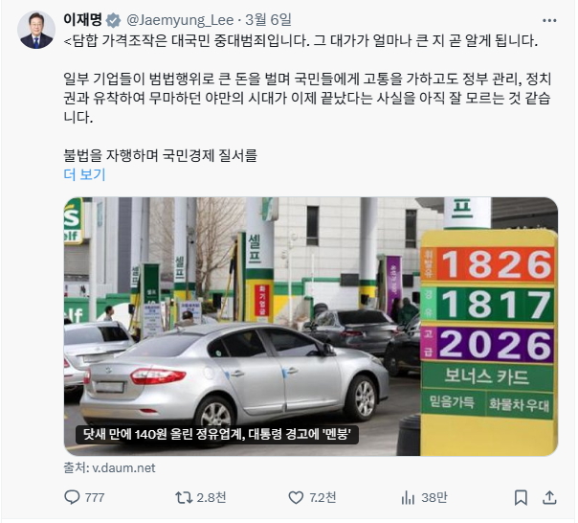Click the reply speech bubble icon
Screen dimensions: 578x523
click(x=72, y=497)
